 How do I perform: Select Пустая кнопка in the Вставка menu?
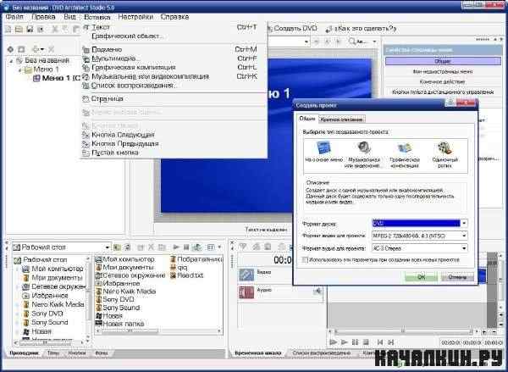(174, 153)
